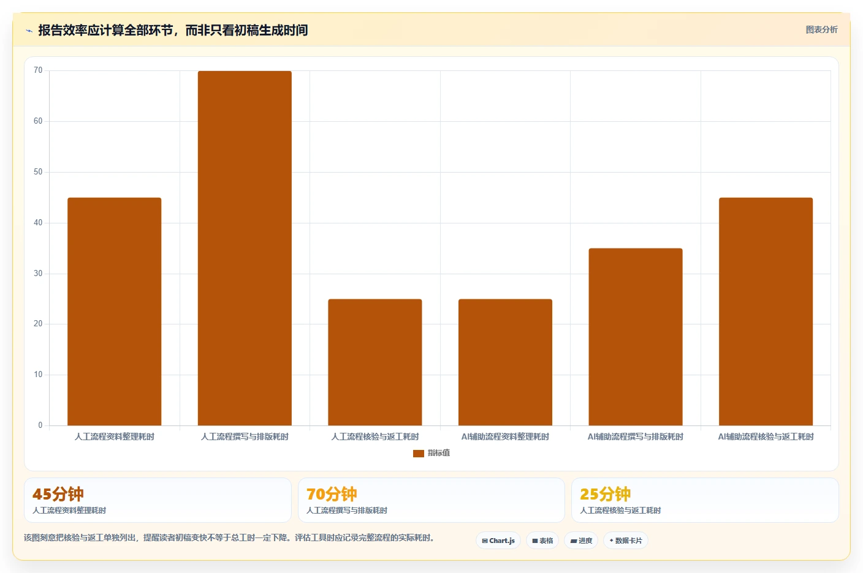Click the x-axis label 人工流程撰写与排版耗时
Image resolution: width=863 pixels, height=573 pixels.
coord(245,436)
